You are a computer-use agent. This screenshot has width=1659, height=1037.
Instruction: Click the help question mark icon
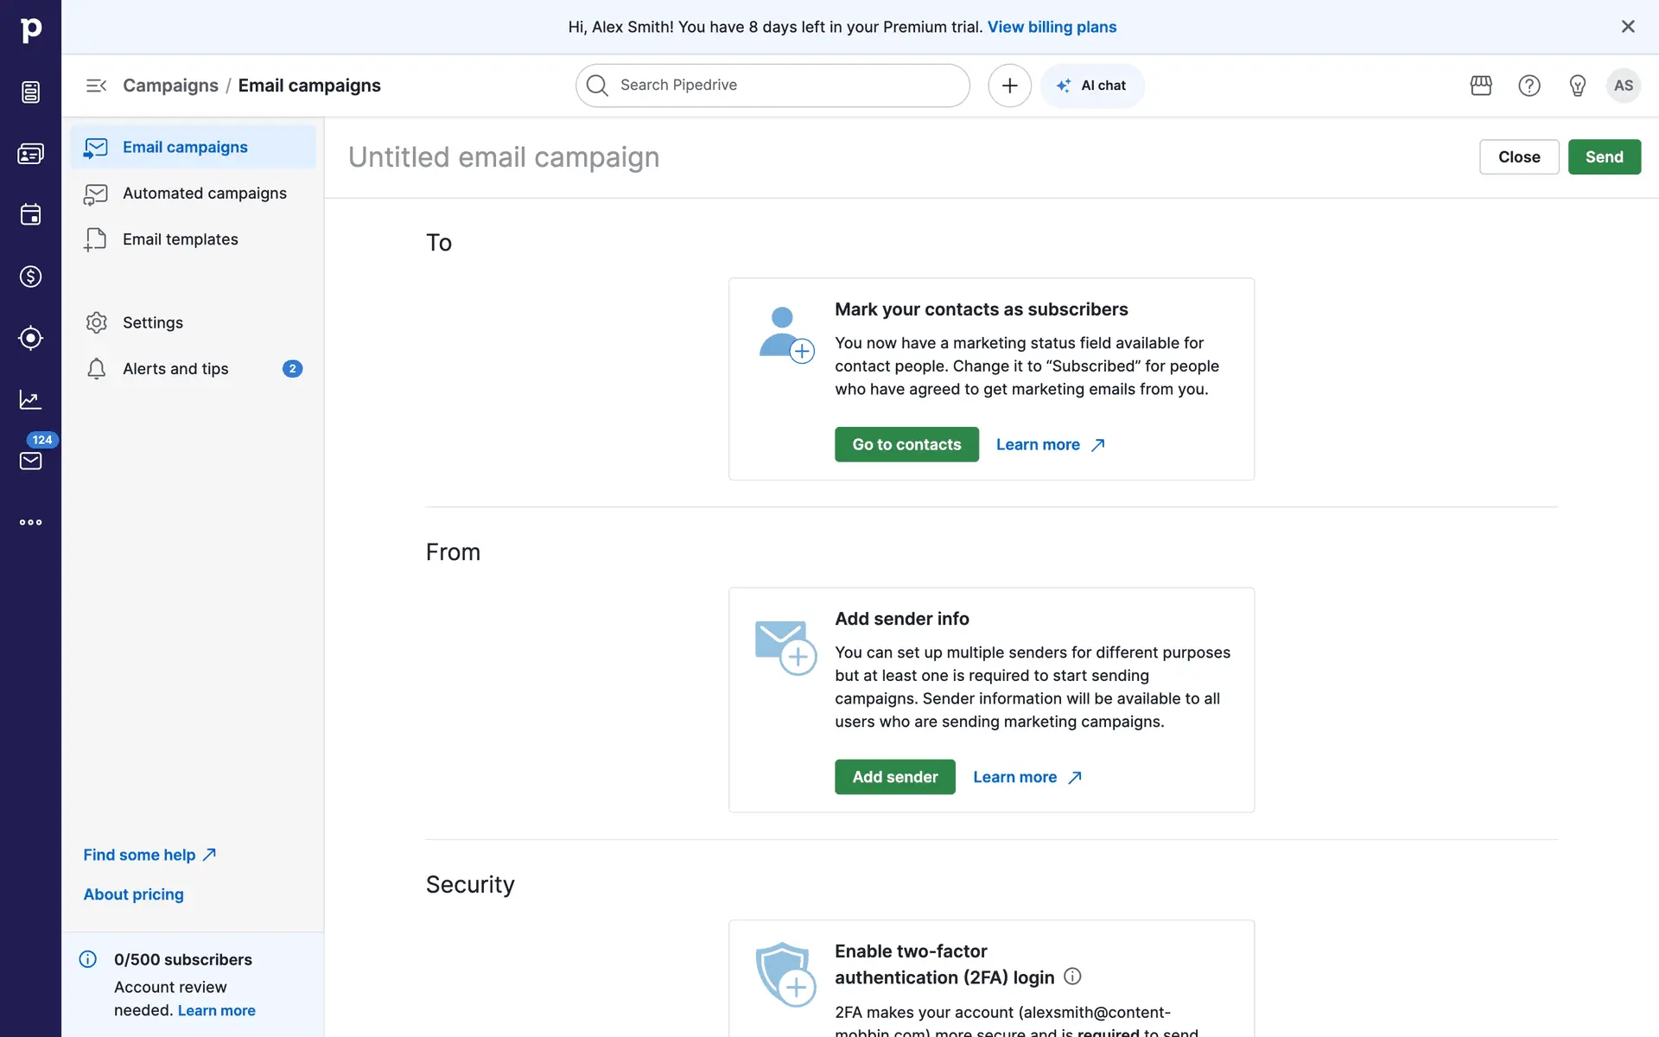tap(1529, 86)
